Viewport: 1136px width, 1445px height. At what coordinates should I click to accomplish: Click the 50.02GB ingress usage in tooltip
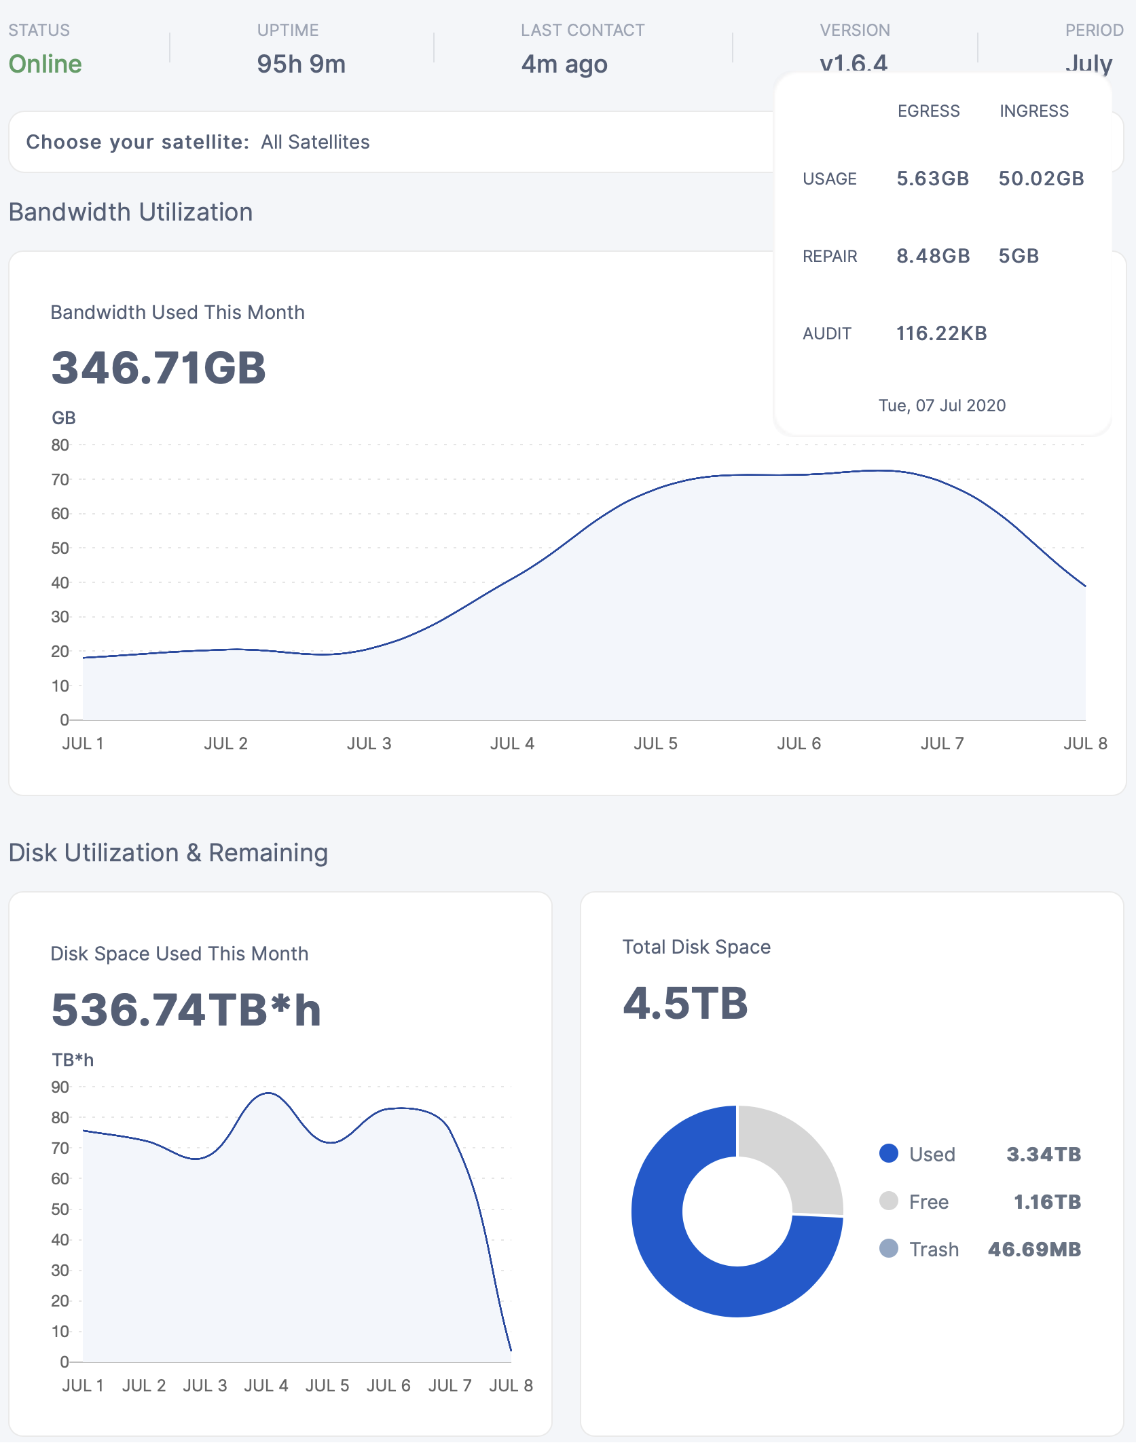(1040, 179)
